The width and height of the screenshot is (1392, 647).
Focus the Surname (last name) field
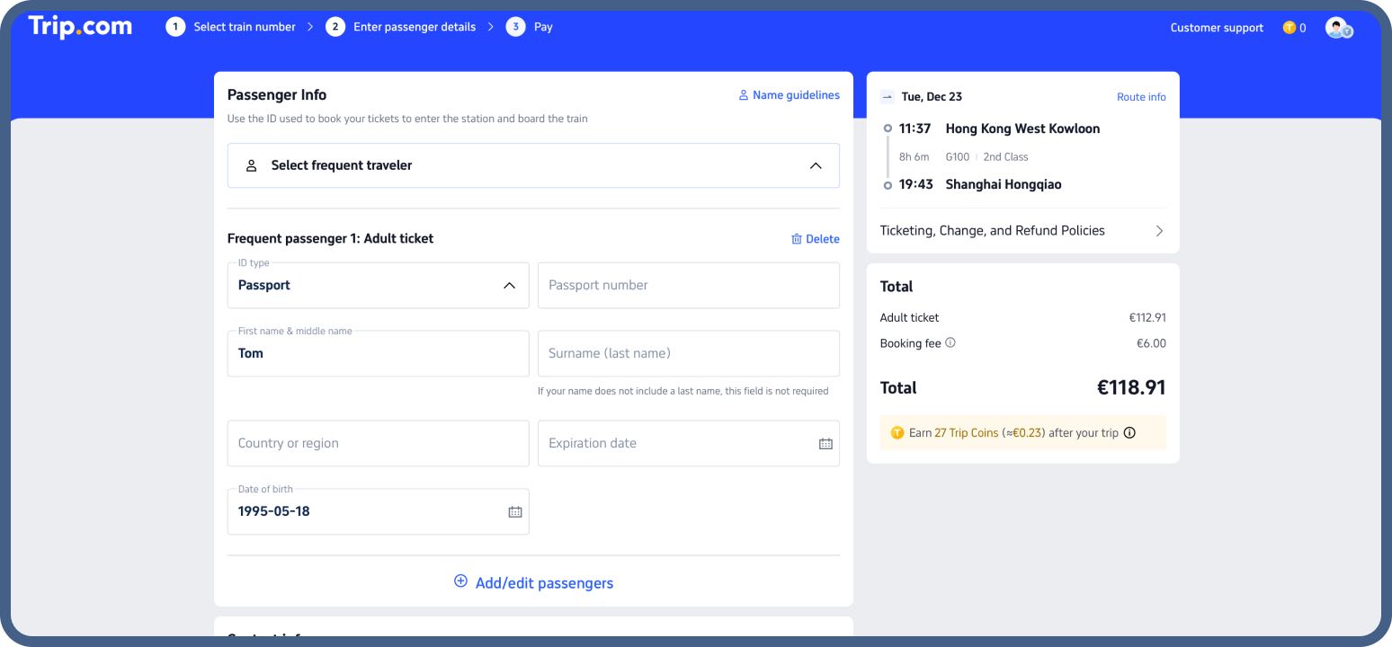tap(688, 354)
